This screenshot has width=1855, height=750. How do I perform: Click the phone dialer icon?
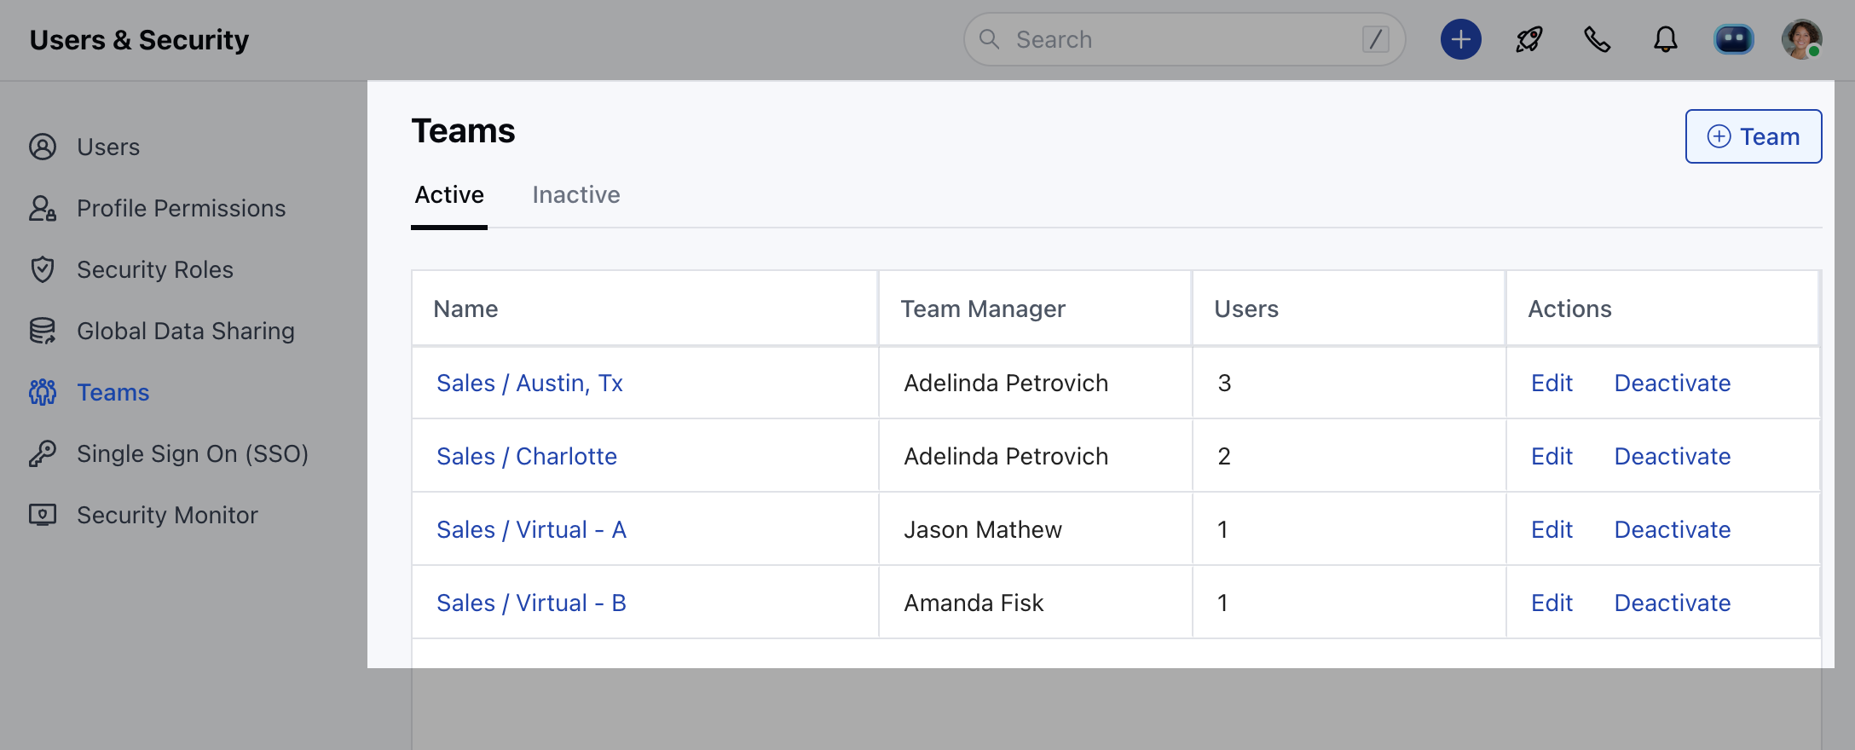pos(1597,40)
